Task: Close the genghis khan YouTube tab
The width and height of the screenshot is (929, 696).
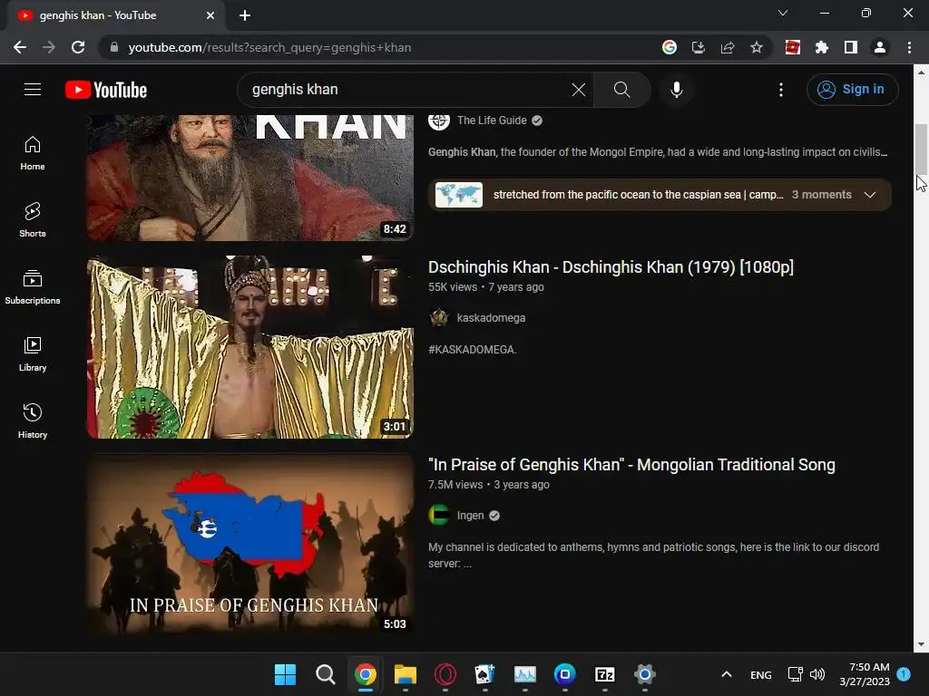Action: pos(210,15)
